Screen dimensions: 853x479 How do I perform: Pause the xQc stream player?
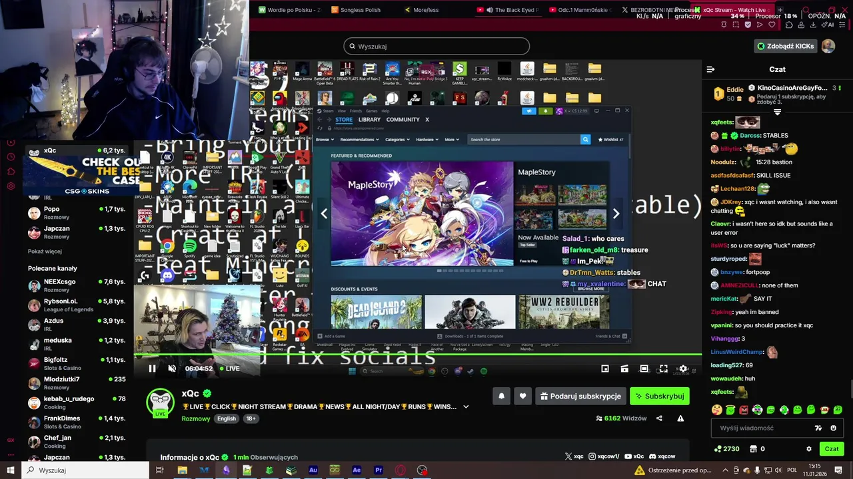152,369
